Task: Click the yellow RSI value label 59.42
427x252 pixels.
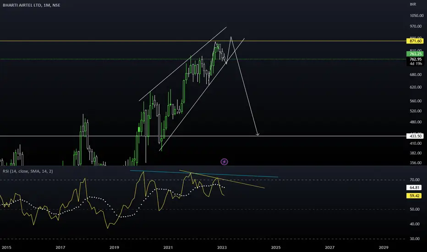Action: (414, 196)
